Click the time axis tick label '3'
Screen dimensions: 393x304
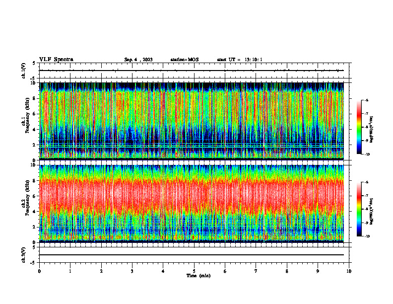pos(132,271)
